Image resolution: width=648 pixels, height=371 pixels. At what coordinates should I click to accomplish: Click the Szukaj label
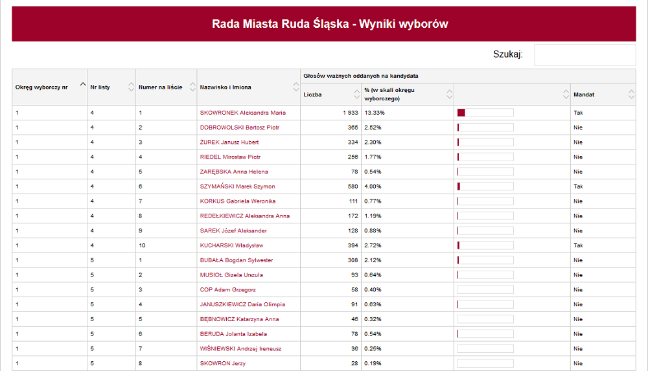pyautogui.click(x=507, y=54)
